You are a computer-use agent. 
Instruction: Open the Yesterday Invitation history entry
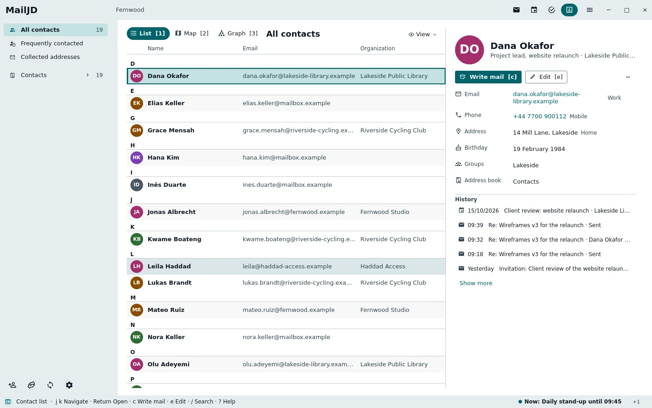coord(545,269)
